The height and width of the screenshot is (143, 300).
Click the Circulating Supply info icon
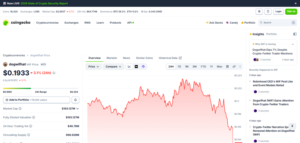point(29,135)
